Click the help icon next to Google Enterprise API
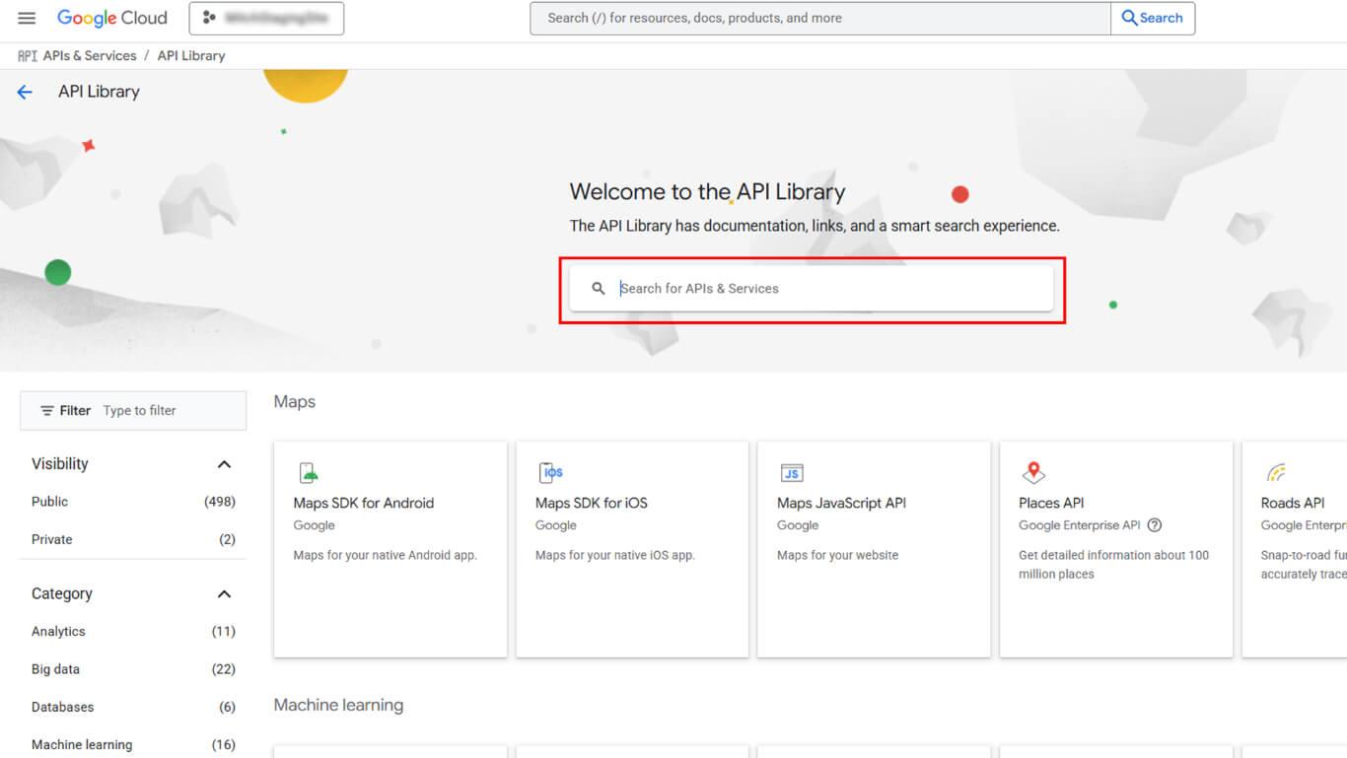Screen dimensions: 1347x758 click(1155, 525)
